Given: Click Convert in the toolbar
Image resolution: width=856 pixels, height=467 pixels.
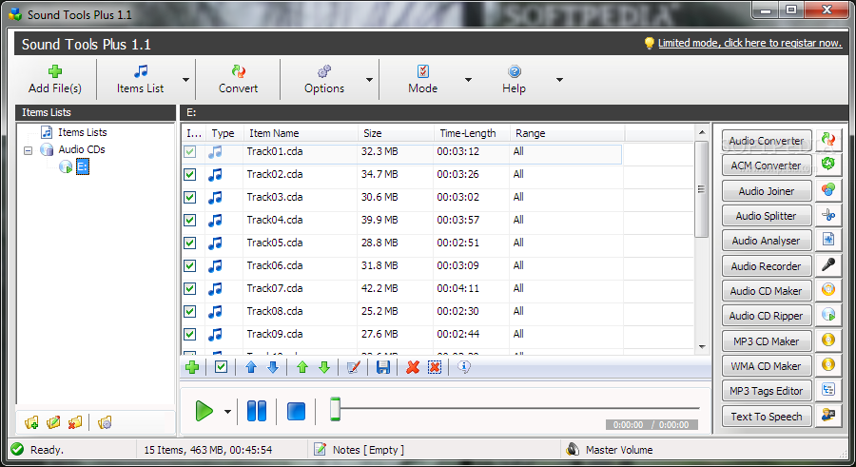Looking at the screenshot, I should tap(238, 80).
